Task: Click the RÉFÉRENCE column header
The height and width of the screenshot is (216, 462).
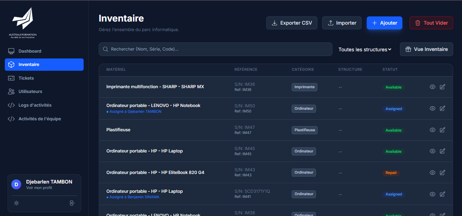Action: coord(246,69)
